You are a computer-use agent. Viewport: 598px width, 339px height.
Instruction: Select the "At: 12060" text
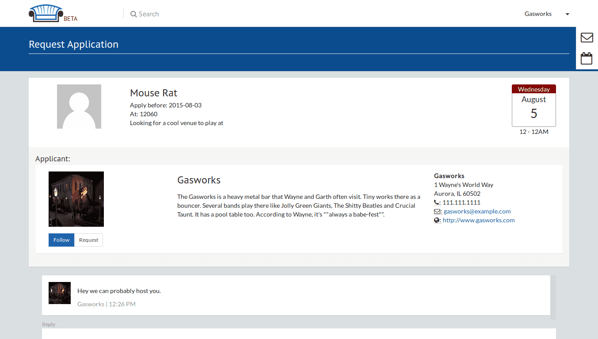coord(144,114)
